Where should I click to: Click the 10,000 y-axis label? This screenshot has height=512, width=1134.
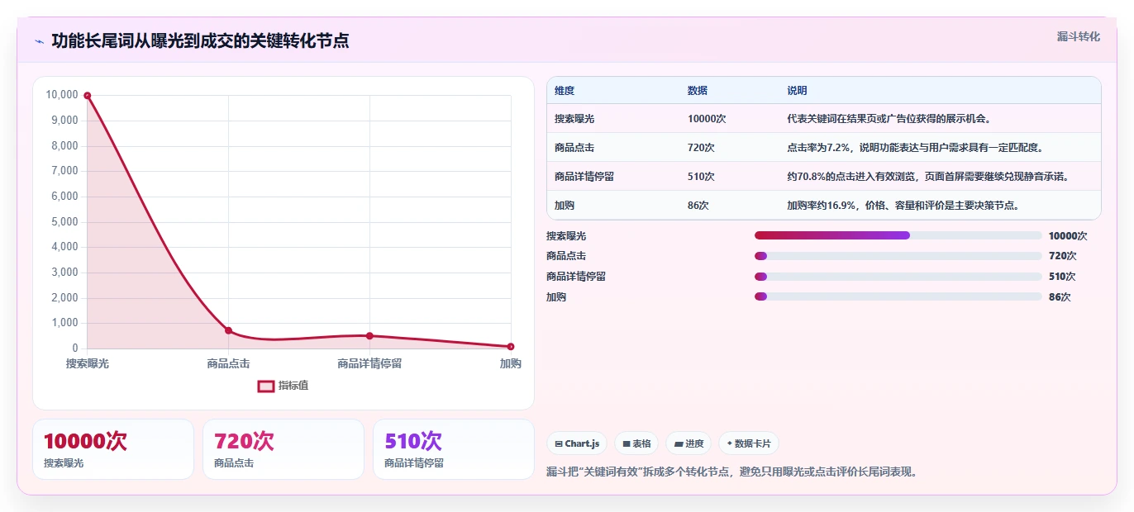click(x=62, y=95)
